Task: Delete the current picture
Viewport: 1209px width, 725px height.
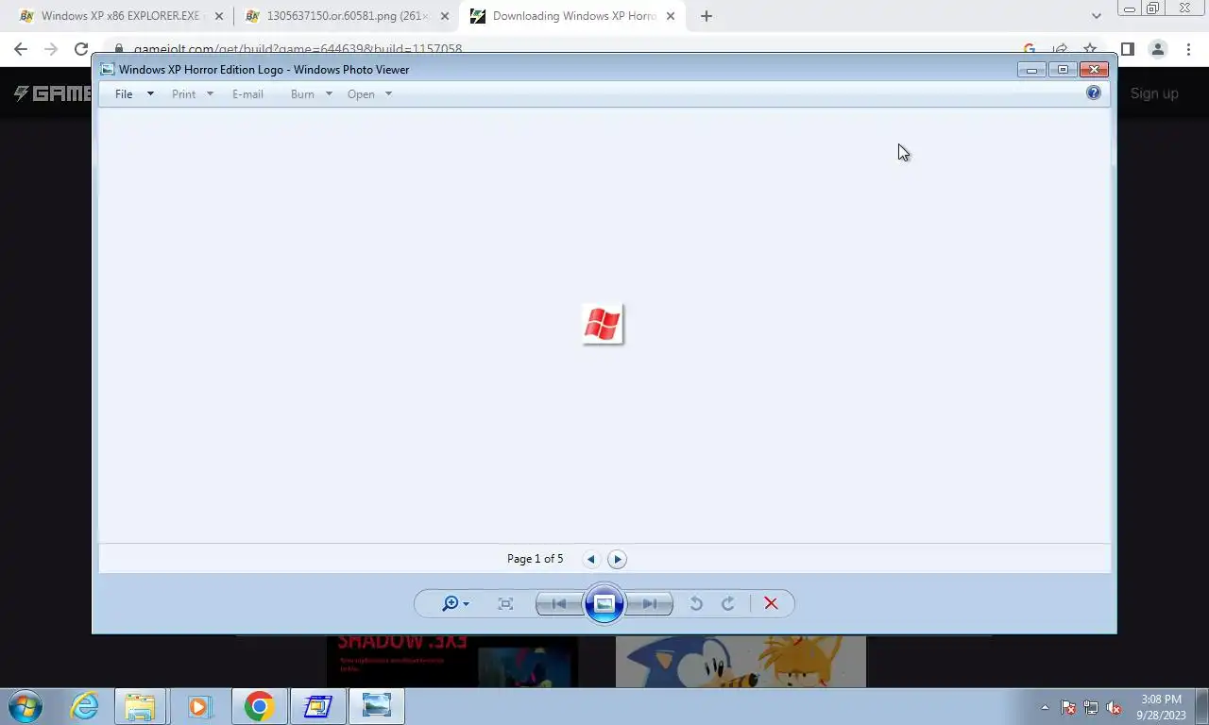Action: [771, 604]
